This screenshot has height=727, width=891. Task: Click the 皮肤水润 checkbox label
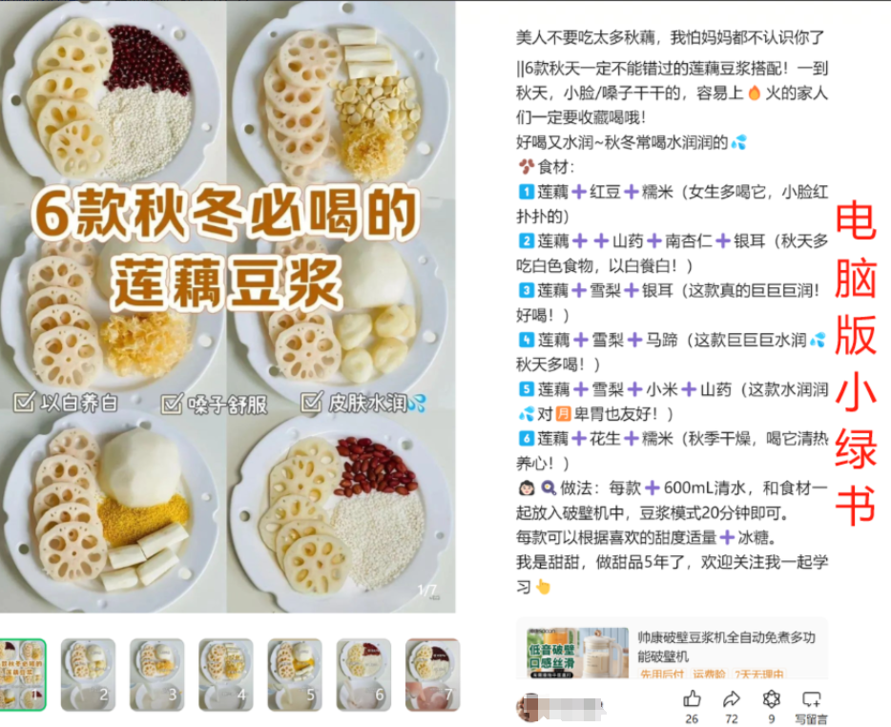[363, 403]
